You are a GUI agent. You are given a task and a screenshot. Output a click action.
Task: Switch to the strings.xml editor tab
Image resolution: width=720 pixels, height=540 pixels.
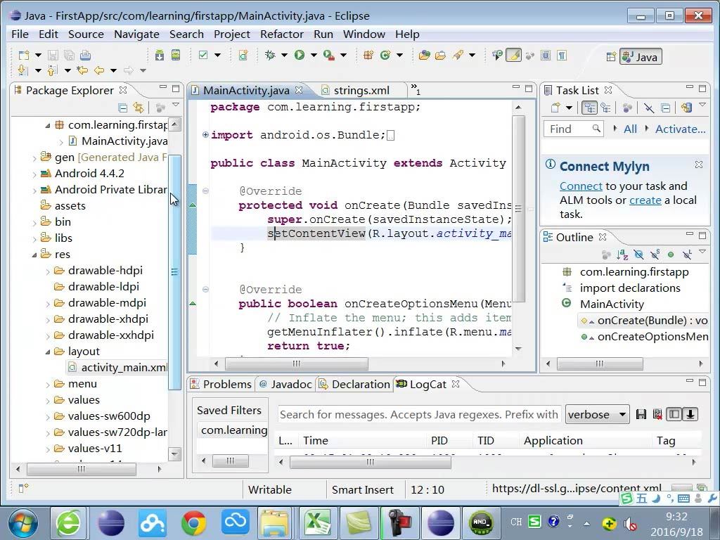(x=361, y=91)
